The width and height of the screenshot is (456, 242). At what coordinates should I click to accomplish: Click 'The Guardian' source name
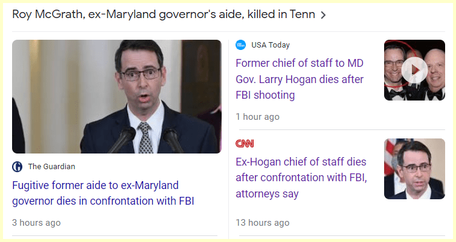click(51, 167)
